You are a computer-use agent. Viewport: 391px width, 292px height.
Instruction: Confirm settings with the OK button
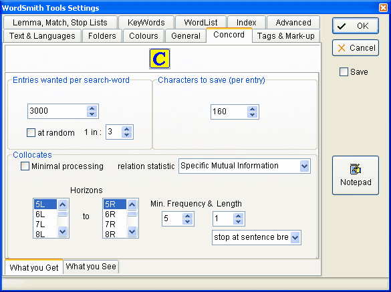click(356, 25)
